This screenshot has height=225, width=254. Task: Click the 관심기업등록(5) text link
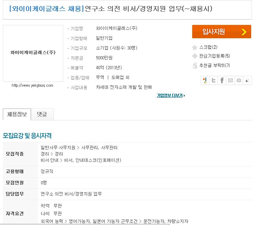click(215, 56)
